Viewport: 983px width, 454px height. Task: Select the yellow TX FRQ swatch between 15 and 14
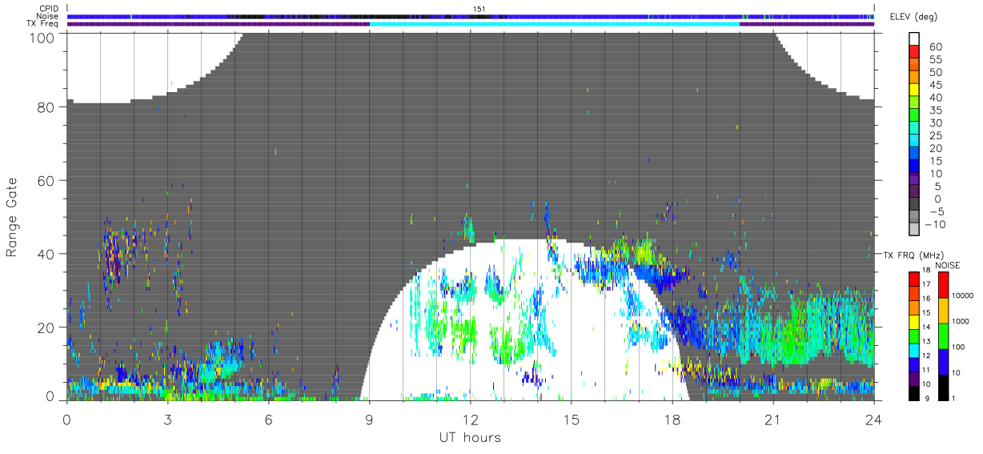point(915,322)
